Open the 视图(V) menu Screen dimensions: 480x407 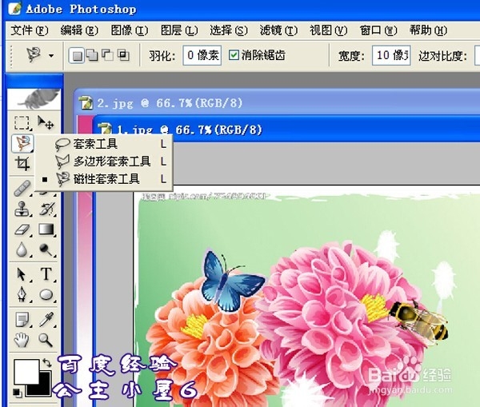point(328,30)
